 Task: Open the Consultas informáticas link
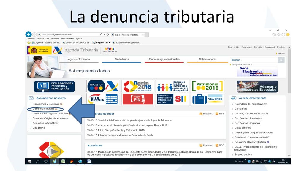[45, 123]
